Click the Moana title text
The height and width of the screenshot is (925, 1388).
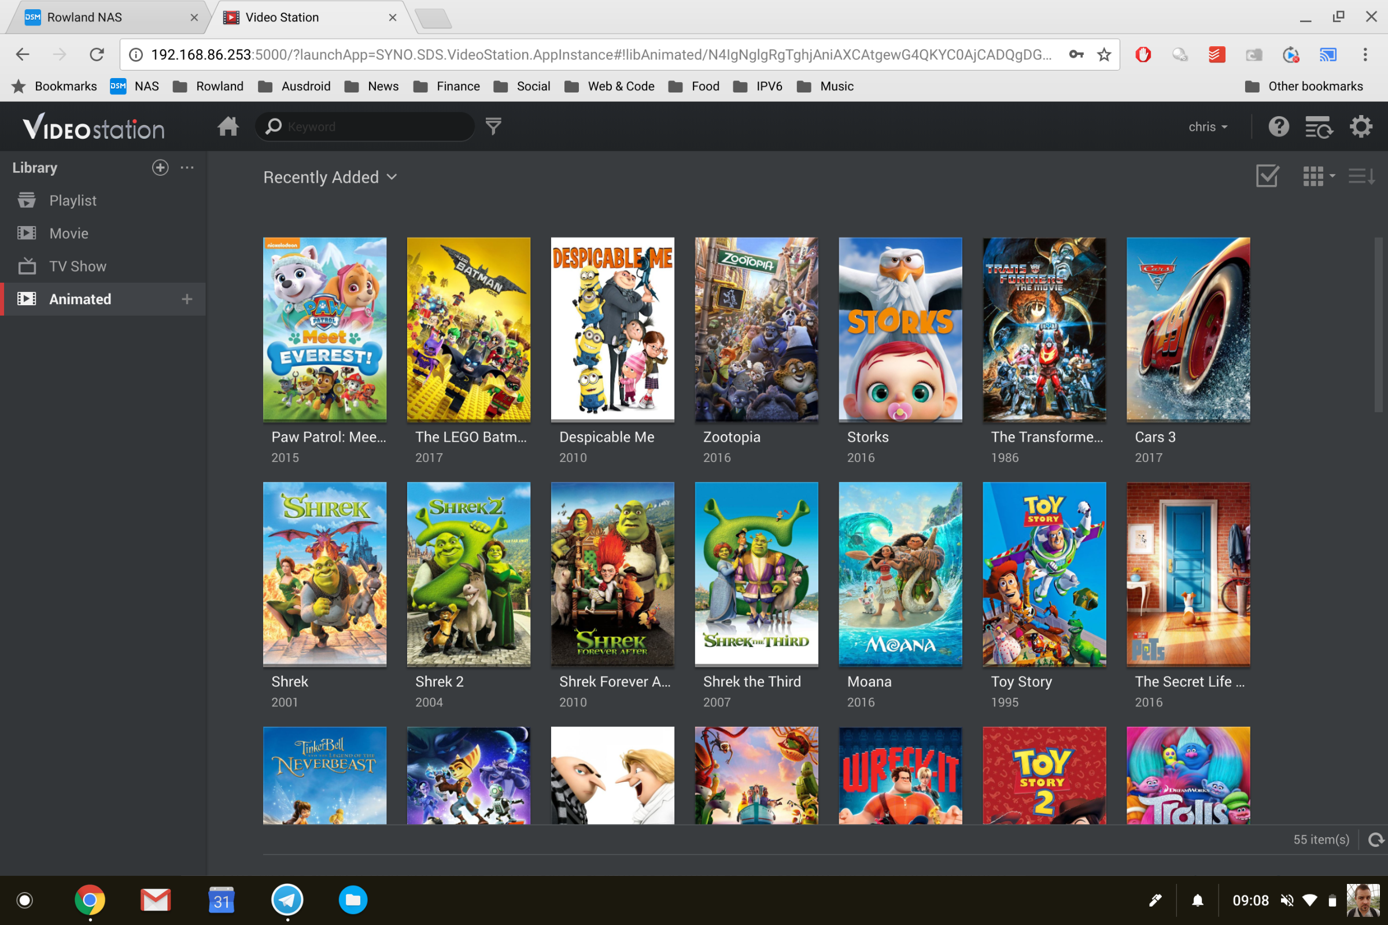coord(869,682)
